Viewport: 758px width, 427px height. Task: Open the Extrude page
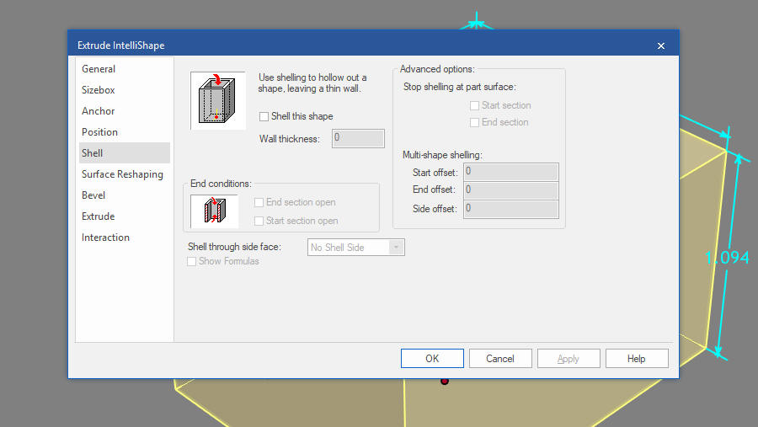tap(125, 216)
